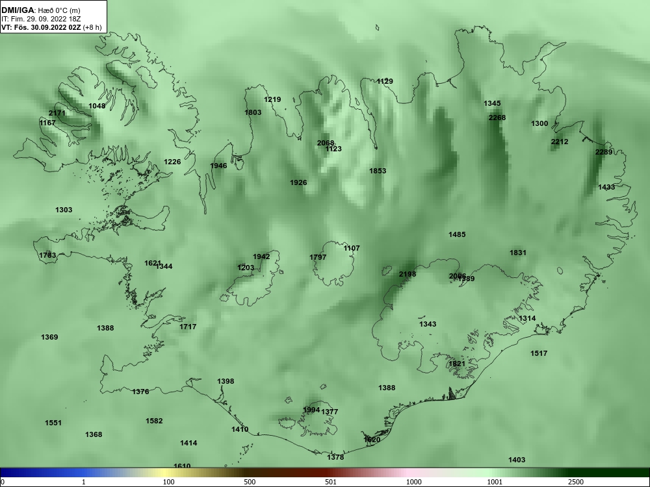Click the 1303 value over the sea
Image resolution: width=650 pixels, height=487 pixels.
[64, 210]
